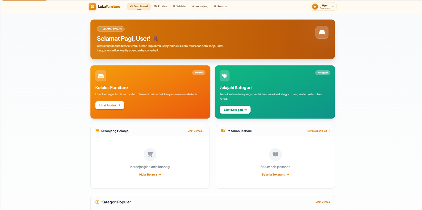Click the Jelajahi Kategori card title

pos(236,88)
